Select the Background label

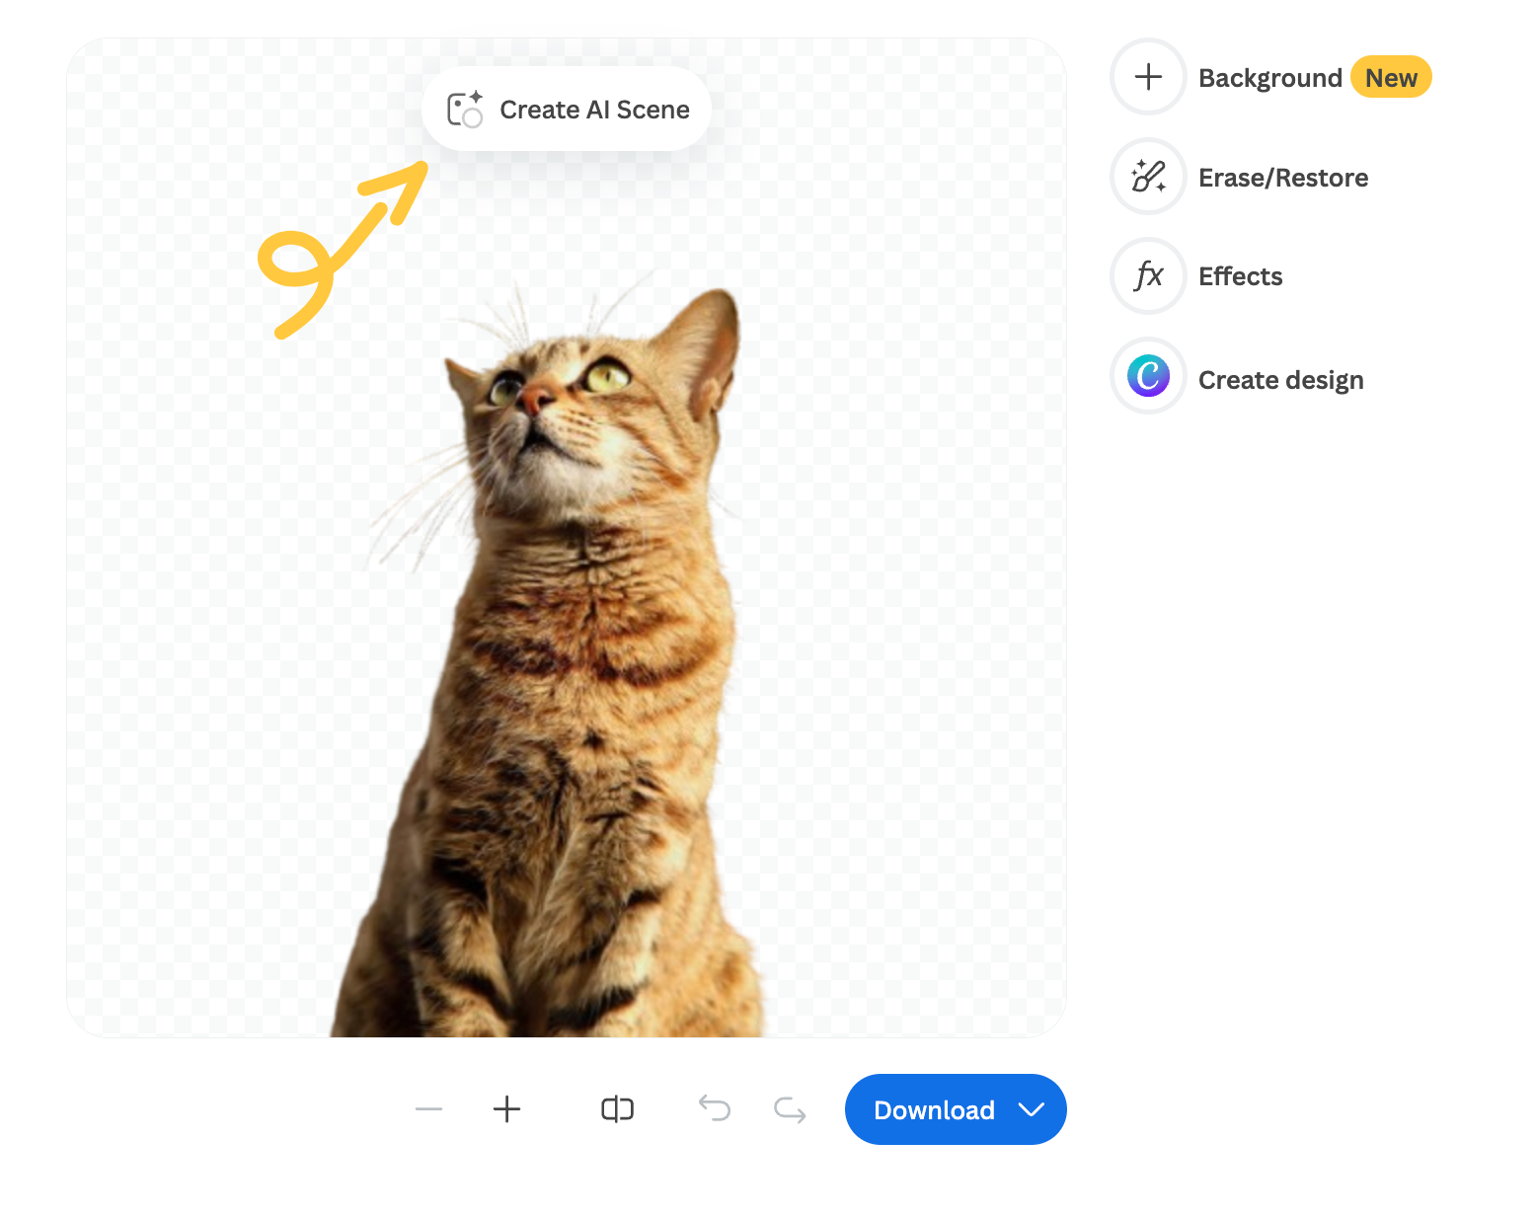pos(1269,78)
